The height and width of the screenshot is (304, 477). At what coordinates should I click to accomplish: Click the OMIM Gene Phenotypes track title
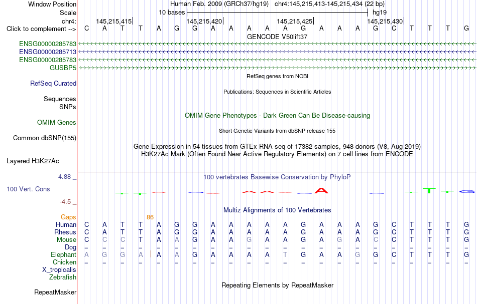(277, 116)
